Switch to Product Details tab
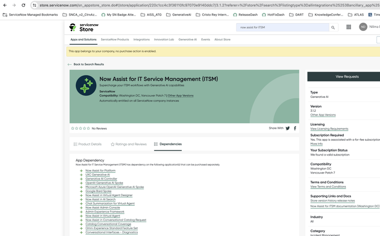 (x=87, y=144)
